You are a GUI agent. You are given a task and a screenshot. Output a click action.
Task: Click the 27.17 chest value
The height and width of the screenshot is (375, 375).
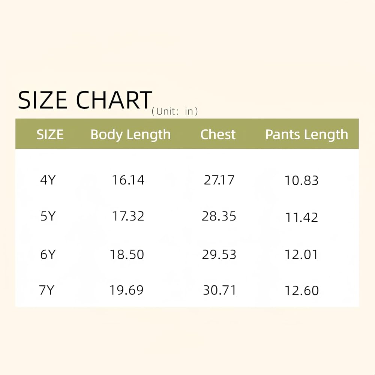[x=219, y=180]
